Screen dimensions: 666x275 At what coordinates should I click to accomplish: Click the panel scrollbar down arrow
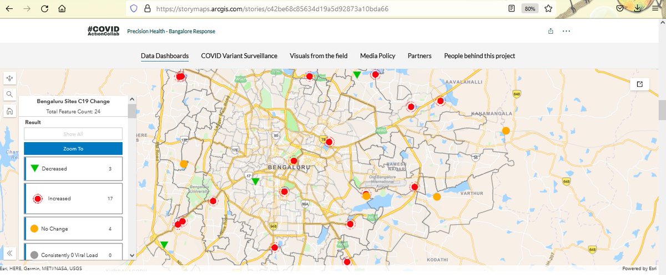[132, 255]
